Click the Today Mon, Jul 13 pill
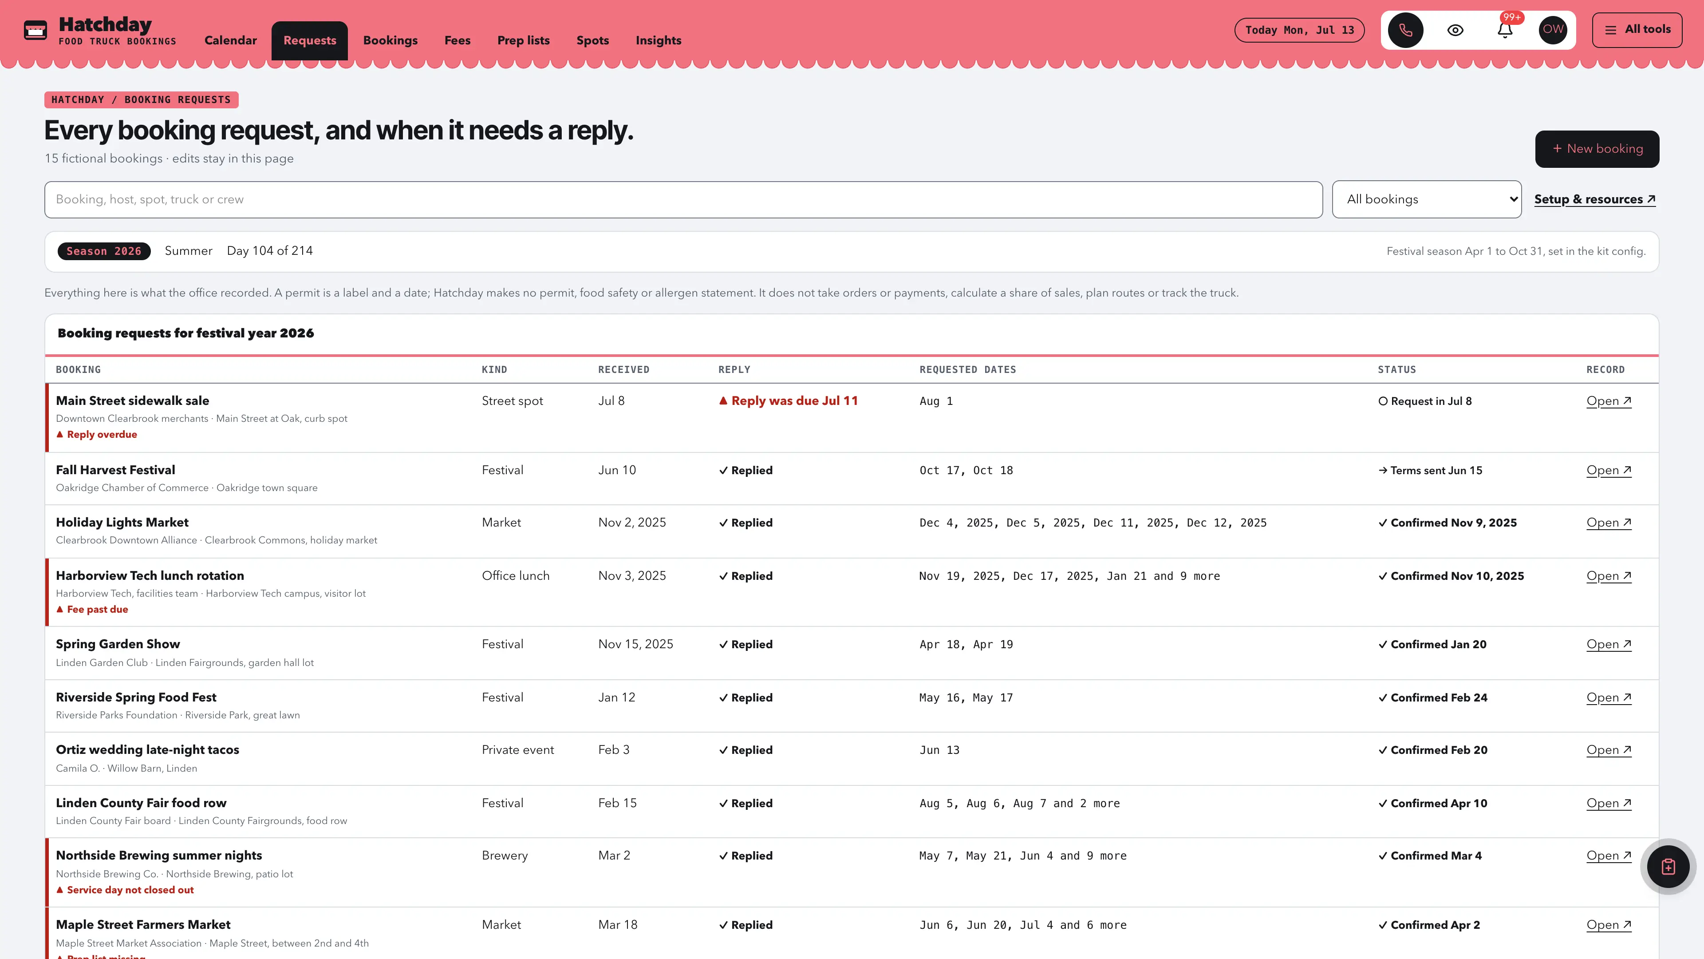 click(1299, 31)
